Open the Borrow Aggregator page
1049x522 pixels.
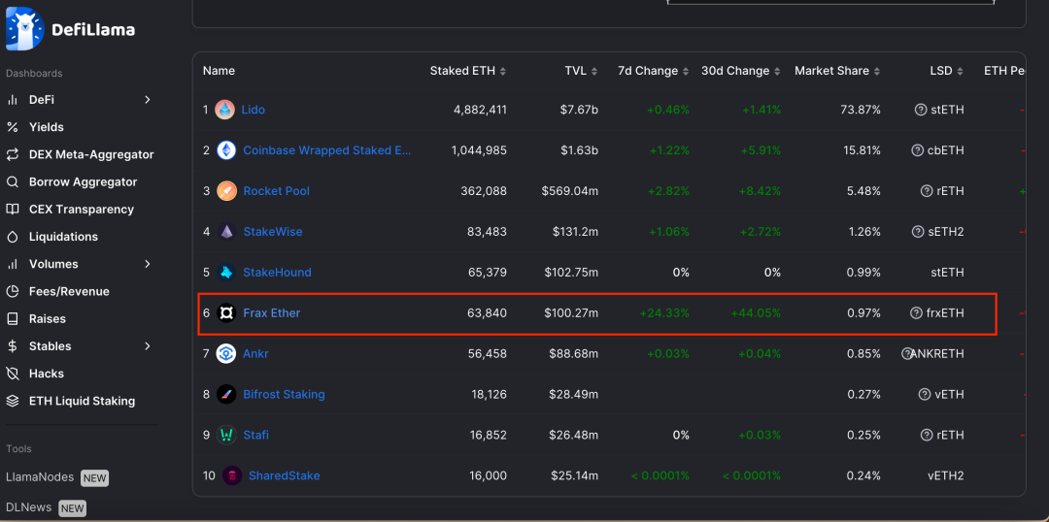[x=83, y=181]
